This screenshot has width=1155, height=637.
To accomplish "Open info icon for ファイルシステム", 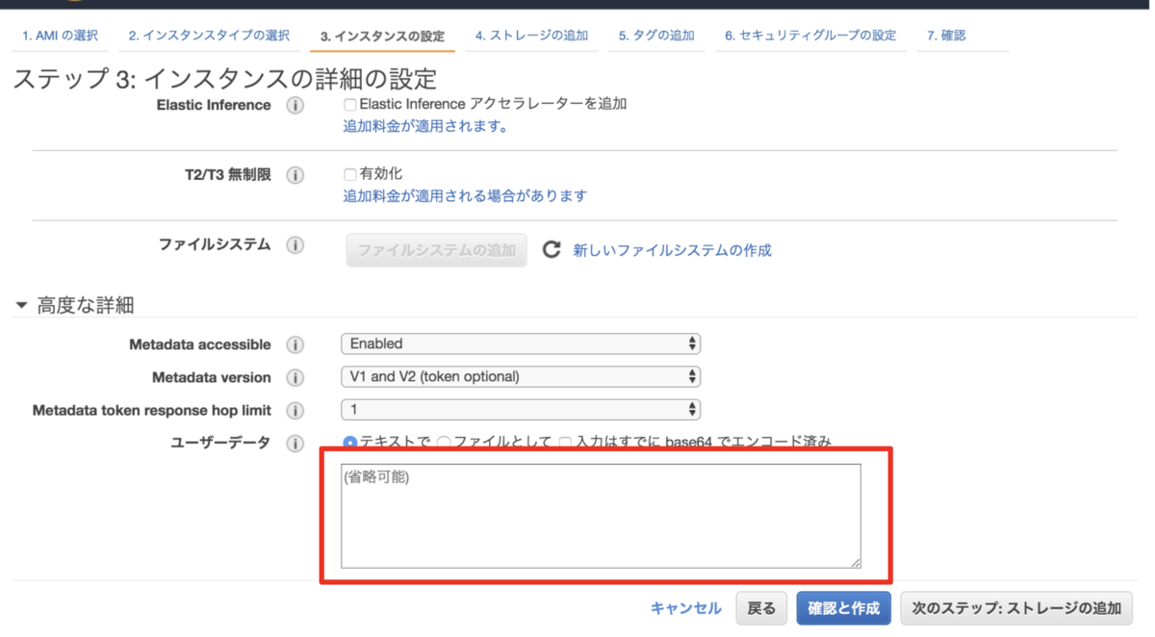I will coord(295,245).
